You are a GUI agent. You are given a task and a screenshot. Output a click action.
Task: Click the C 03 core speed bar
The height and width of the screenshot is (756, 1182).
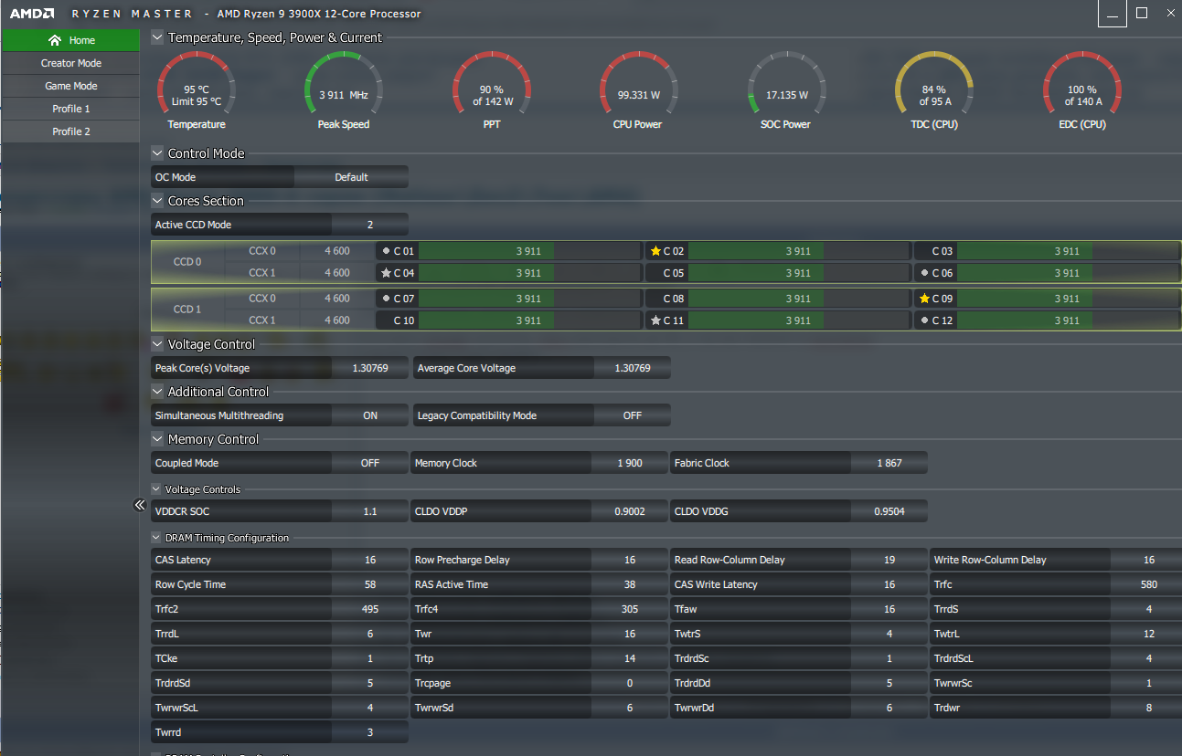point(1068,251)
